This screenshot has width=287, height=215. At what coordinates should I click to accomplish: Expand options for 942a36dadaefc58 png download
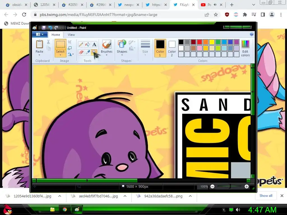pyautogui.click(x=190, y=196)
